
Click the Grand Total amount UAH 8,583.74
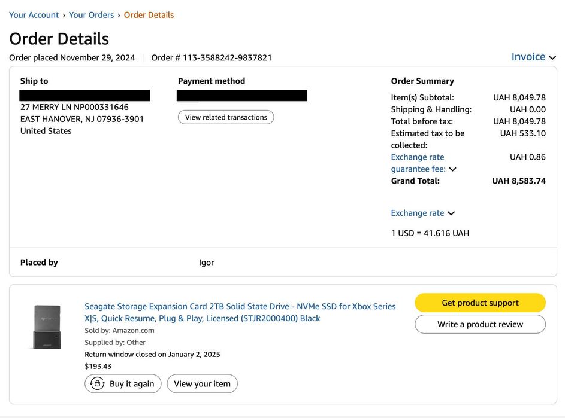point(519,181)
